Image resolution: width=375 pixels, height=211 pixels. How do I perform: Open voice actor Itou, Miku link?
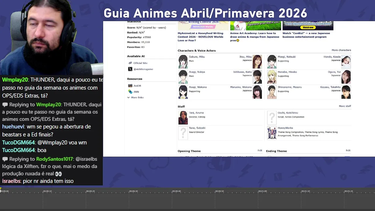(246, 57)
